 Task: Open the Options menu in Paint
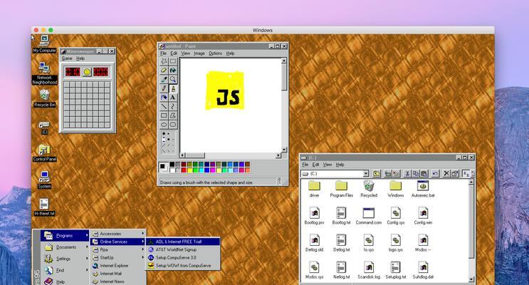(x=215, y=53)
